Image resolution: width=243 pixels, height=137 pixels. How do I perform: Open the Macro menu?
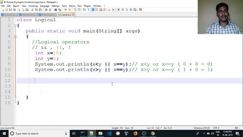[72, 6]
